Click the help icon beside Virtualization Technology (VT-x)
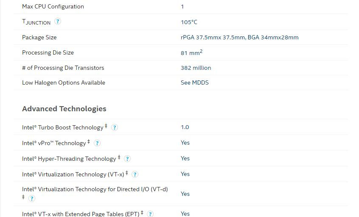This screenshot has width=359, height=217. 135,174
